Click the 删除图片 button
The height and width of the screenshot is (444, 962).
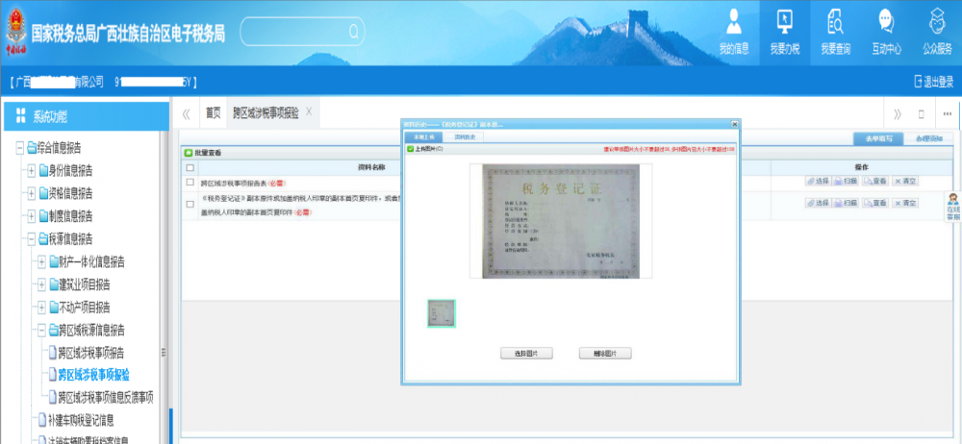pyautogui.click(x=605, y=354)
